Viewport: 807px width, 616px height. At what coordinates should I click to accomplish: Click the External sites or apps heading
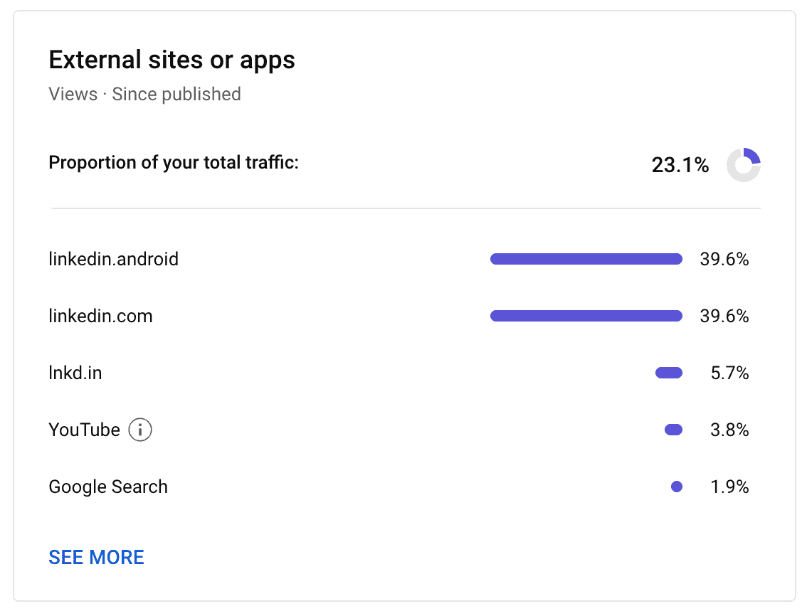172,60
